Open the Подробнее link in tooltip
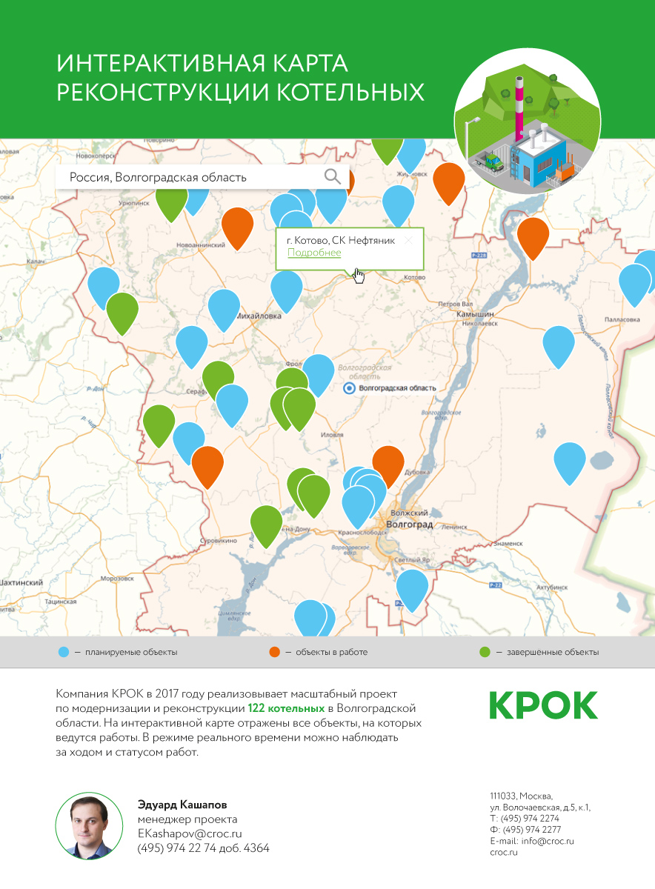 (314, 253)
